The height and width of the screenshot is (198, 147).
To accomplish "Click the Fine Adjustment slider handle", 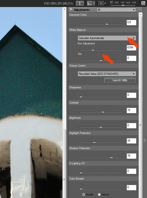I will pyautogui.click(x=93, y=50).
